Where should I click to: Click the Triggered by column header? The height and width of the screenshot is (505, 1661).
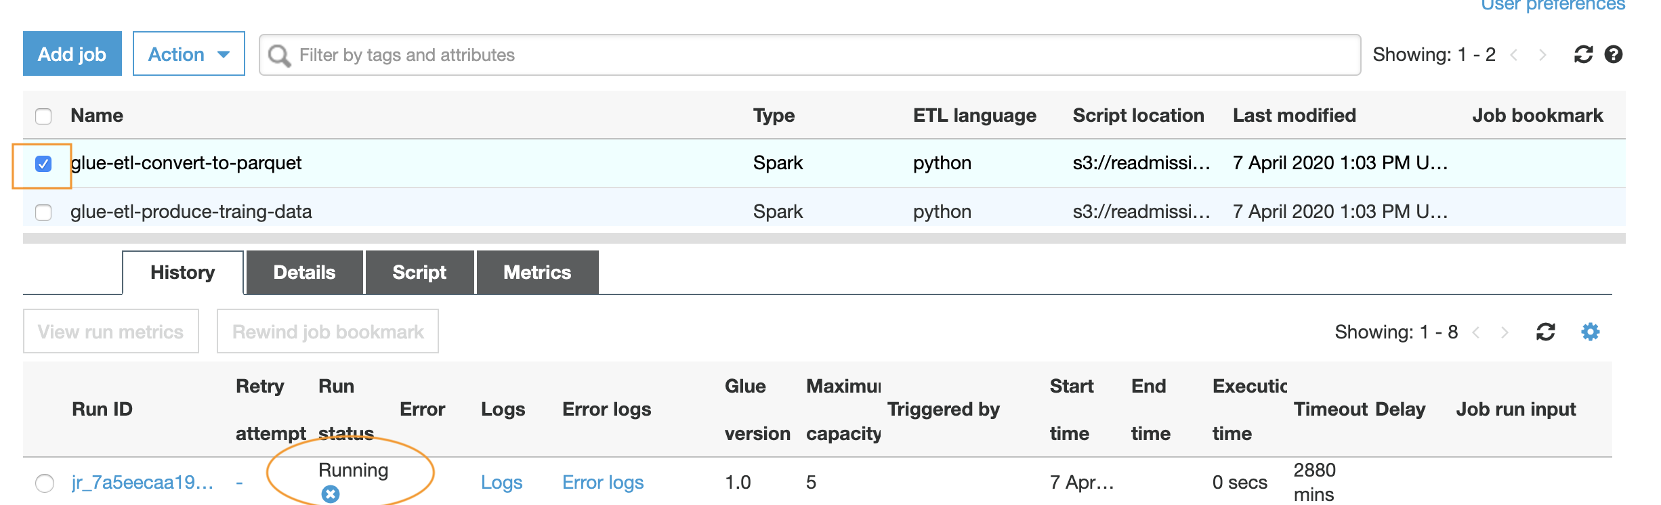(x=943, y=410)
